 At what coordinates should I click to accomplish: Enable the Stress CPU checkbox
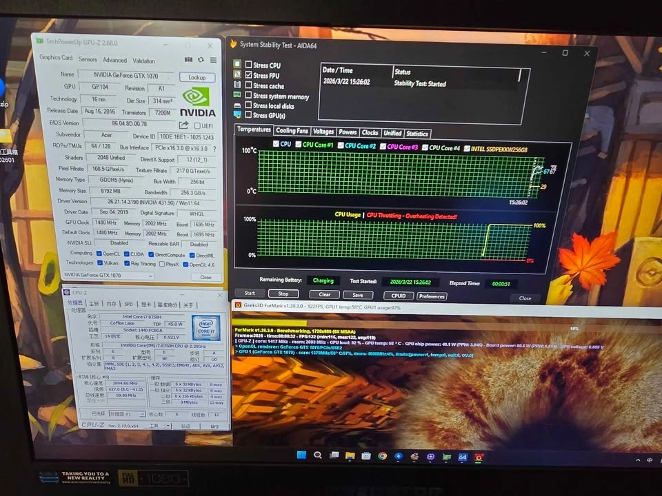248,65
